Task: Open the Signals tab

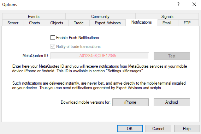Action: [x=167, y=17]
